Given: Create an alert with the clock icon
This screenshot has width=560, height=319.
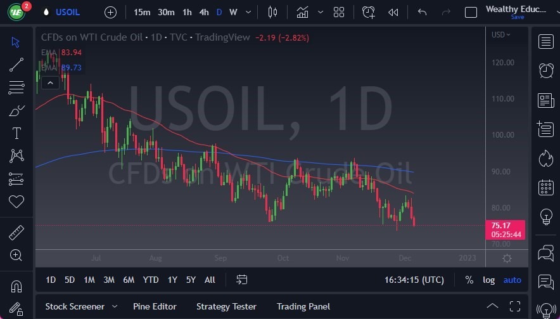Looking at the screenshot, I should (x=368, y=13).
